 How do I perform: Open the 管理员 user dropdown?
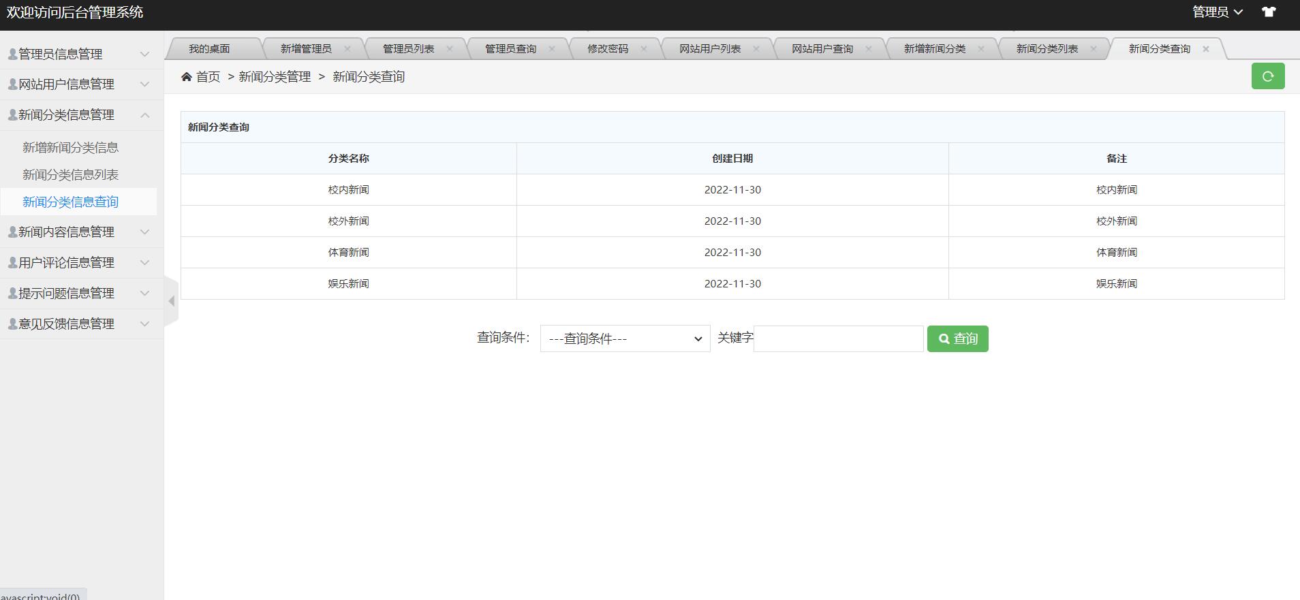(1218, 12)
